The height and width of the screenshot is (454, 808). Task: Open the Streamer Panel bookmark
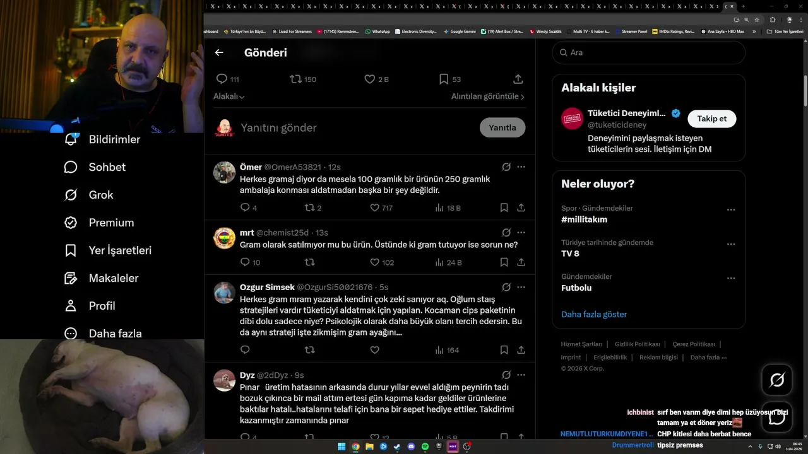[631, 31]
